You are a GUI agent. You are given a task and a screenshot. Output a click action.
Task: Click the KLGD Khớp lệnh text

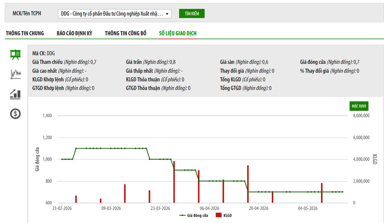point(60,80)
